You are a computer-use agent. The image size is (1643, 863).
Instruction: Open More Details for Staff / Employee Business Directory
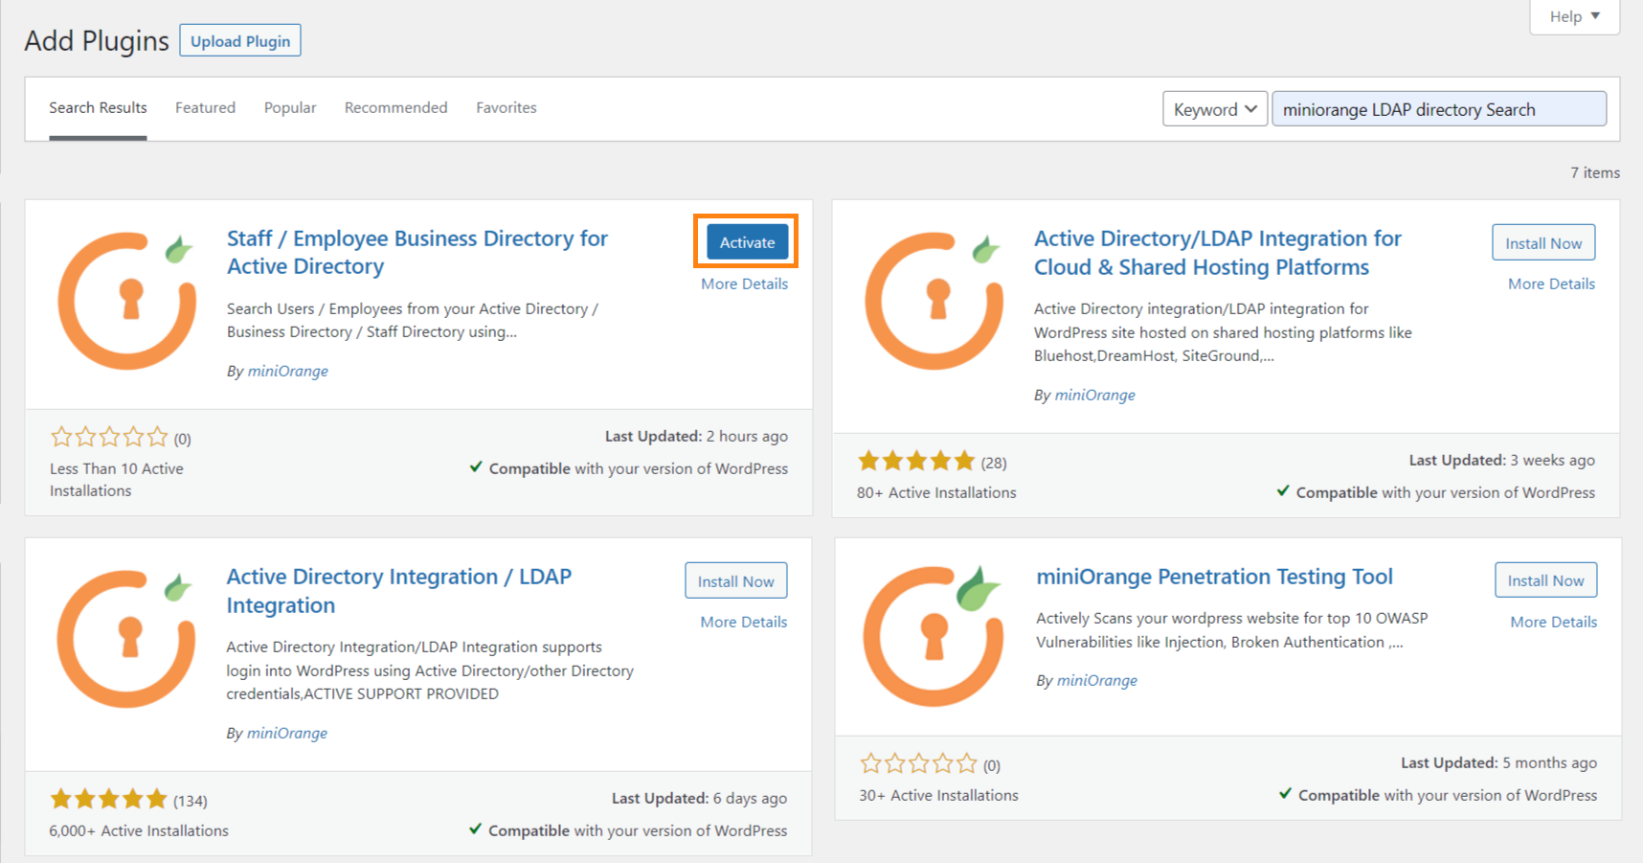(x=744, y=284)
